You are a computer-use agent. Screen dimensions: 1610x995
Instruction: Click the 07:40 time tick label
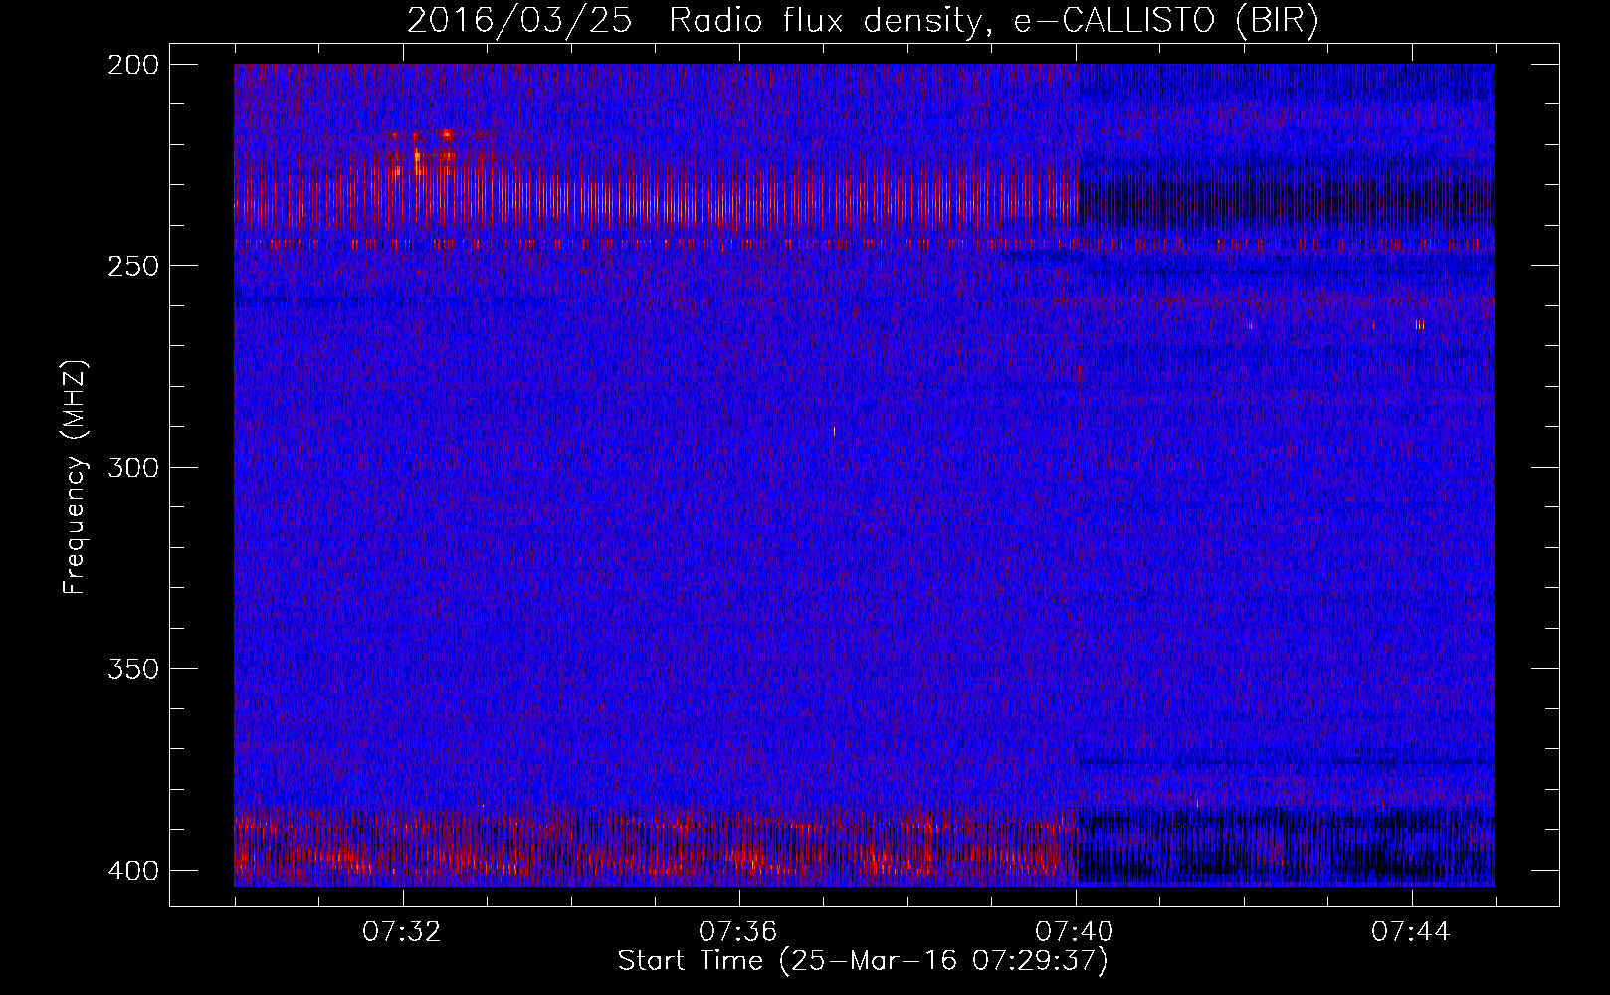[x=1075, y=932]
